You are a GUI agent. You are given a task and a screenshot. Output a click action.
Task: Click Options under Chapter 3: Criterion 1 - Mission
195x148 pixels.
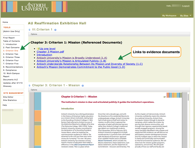[34, 90]
